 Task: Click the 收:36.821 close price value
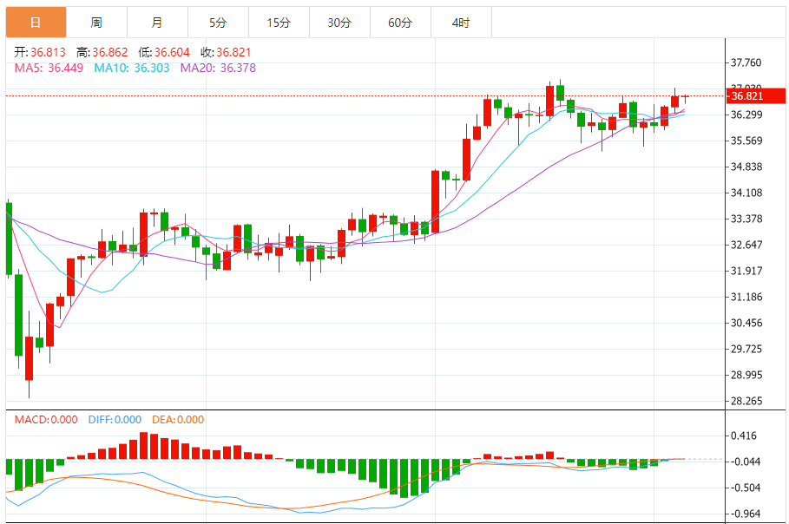[x=226, y=52]
